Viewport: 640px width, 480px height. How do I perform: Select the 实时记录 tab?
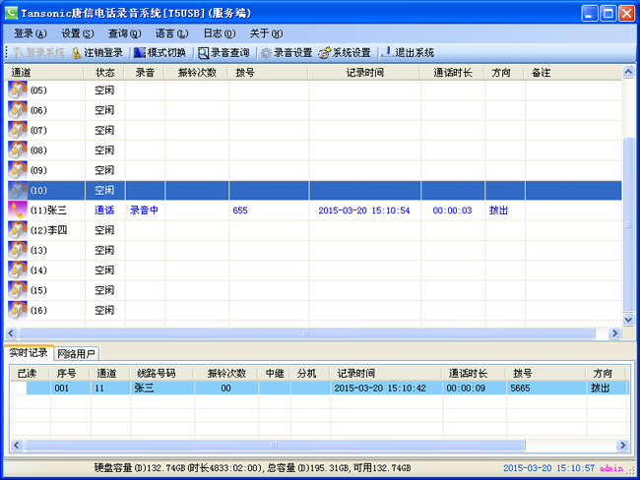28,353
